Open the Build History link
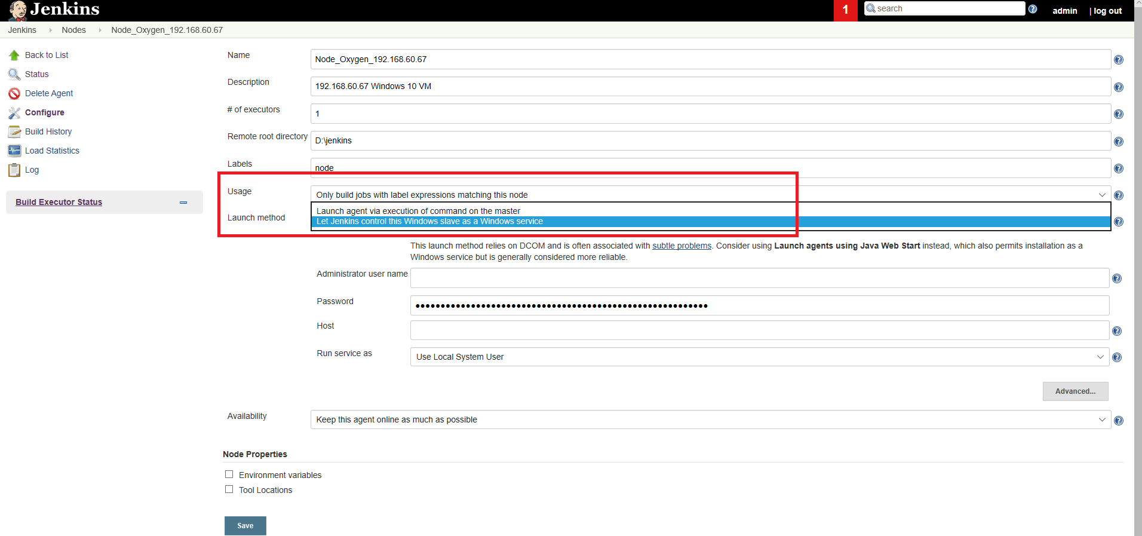 [x=48, y=131]
